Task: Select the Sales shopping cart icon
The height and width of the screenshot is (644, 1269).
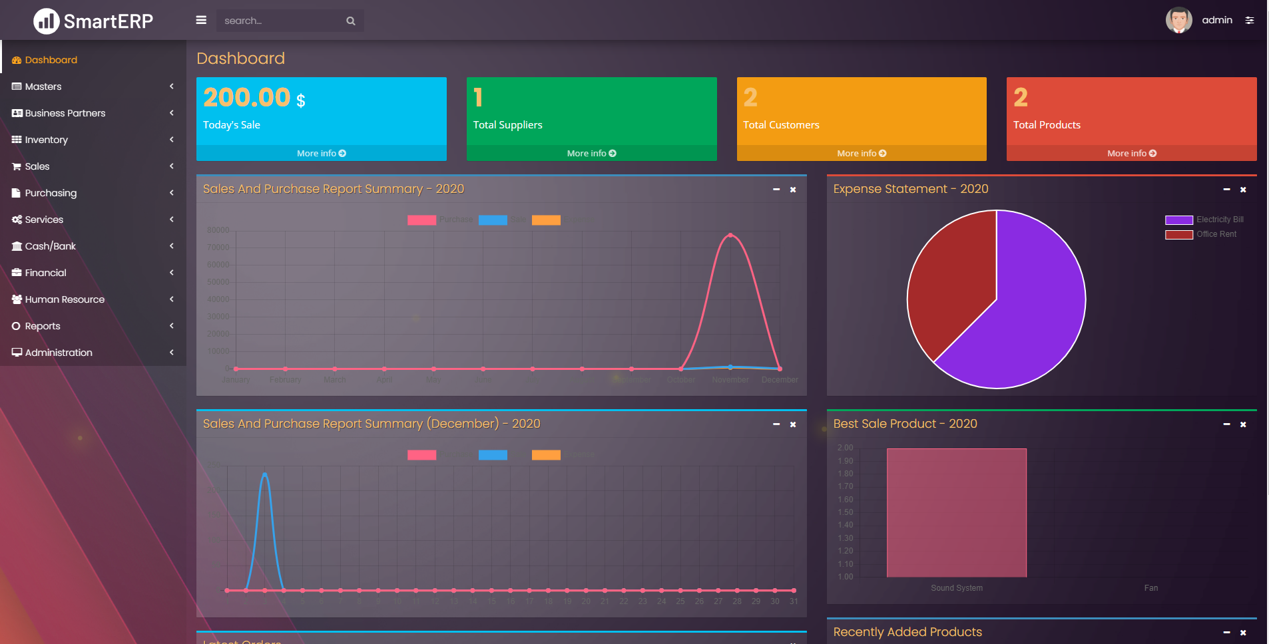Action: [x=17, y=166]
